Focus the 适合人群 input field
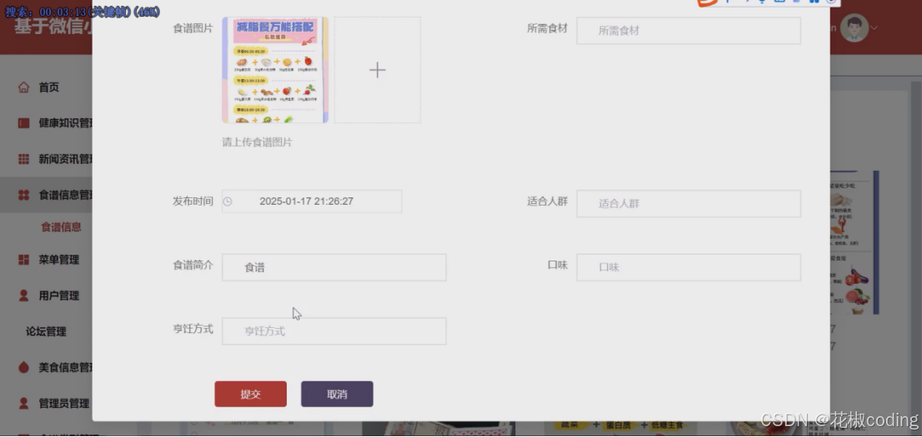 [x=689, y=204]
